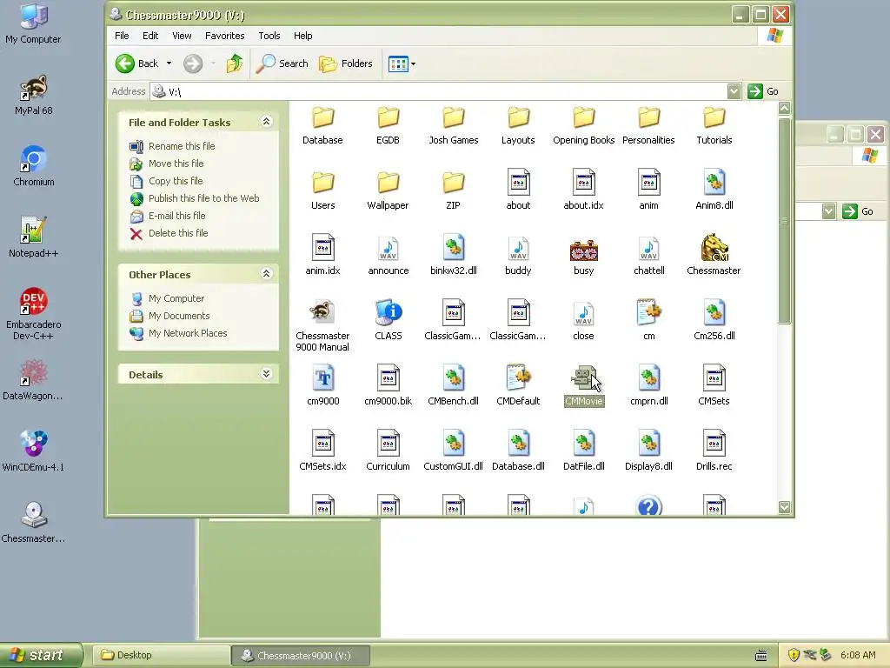Open the View menu
The height and width of the screenshot is (668, 890).
[x=182, y=35]
